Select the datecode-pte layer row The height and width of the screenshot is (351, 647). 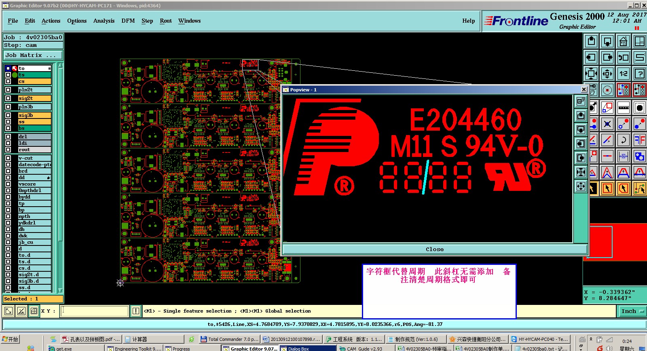point(35,165)
